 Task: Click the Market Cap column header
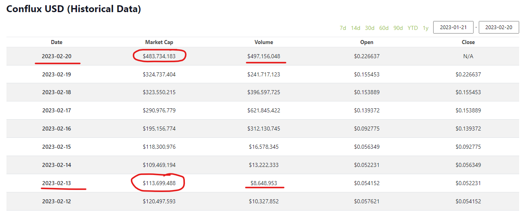159,42
